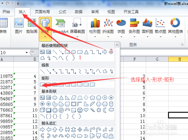Choose the diamond in 基本形状

tap(86, 98)
